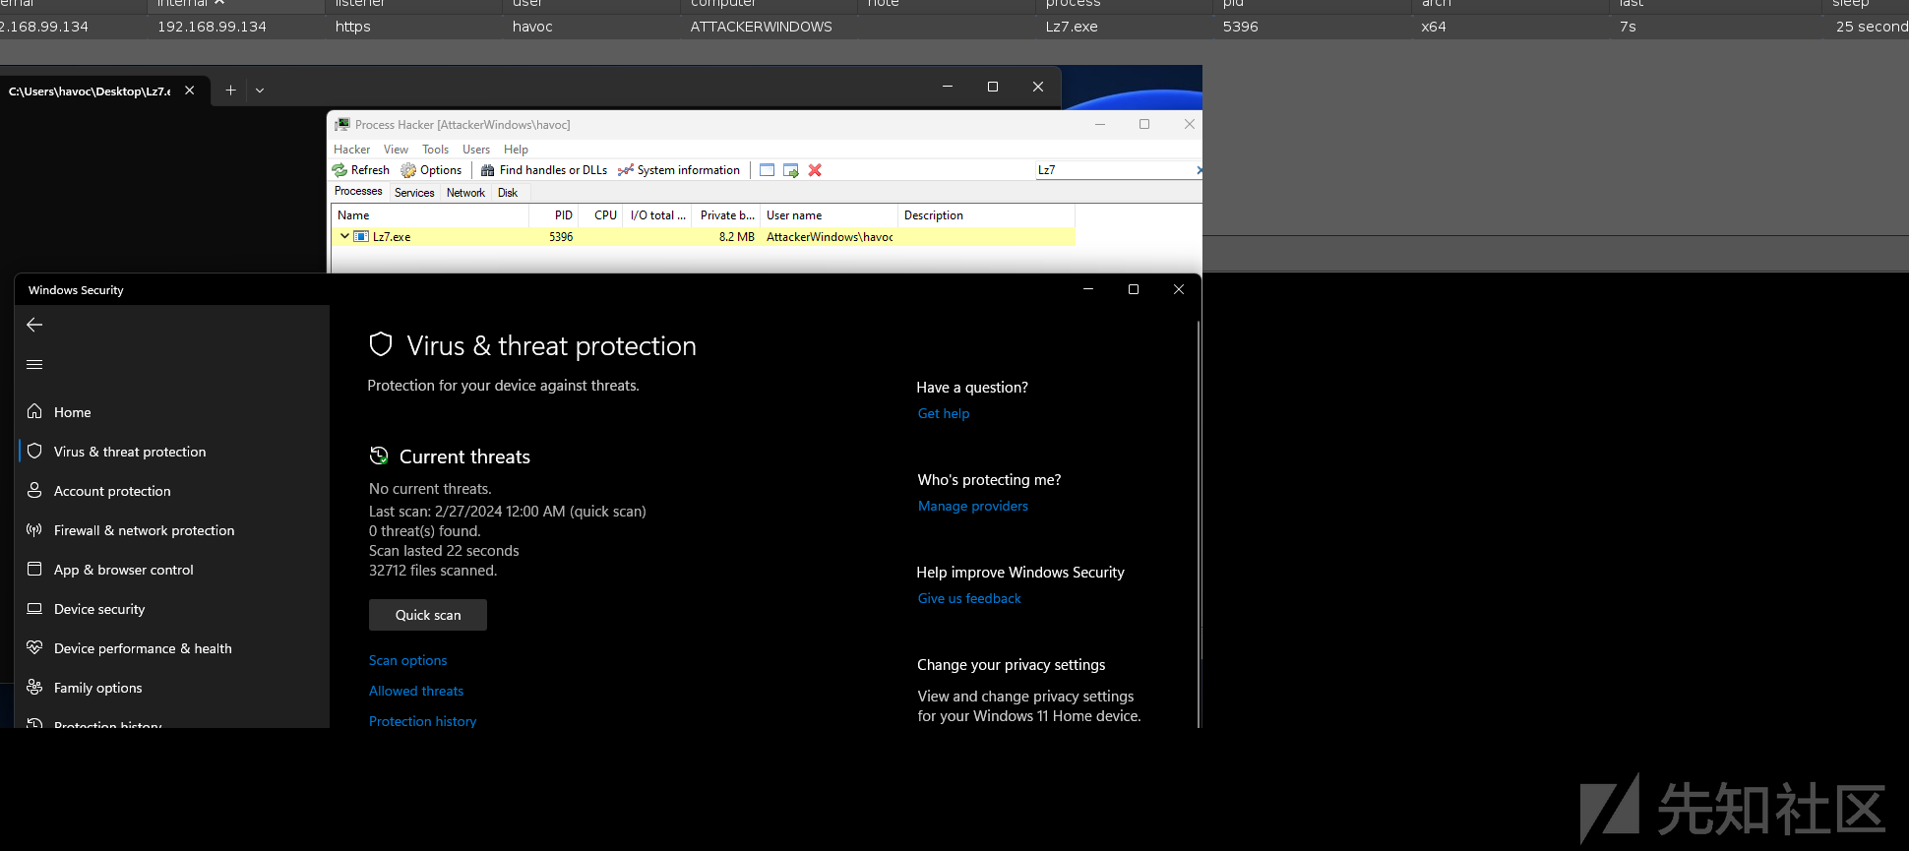This screenshot has height=851, width=1909.
Task: Switch to the Processes tab
Action: coord(358,192)
